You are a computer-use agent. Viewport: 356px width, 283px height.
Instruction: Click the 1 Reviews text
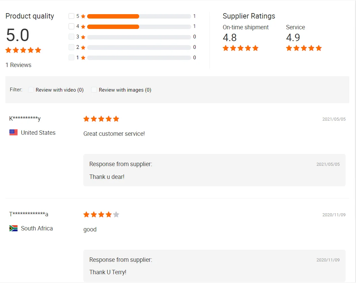[19, 65]
